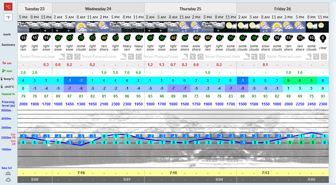Screen dimensions: 336x185
Task: Click Wednesday 8 AM time label
Action: 81,17
